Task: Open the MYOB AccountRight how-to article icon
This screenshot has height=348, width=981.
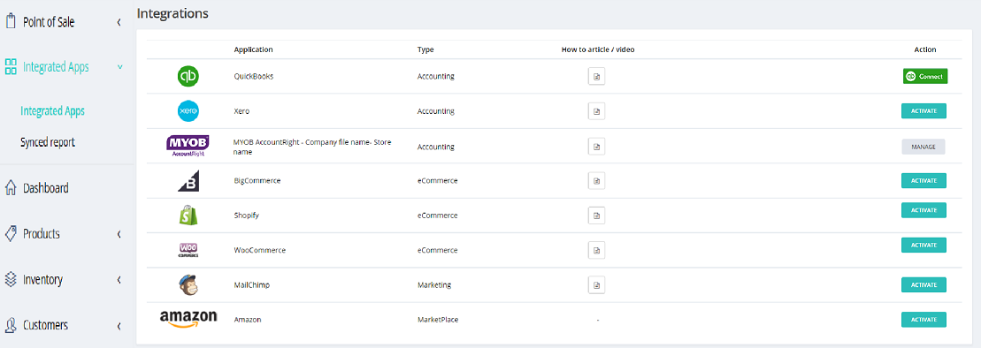Action: pos(596,147)
